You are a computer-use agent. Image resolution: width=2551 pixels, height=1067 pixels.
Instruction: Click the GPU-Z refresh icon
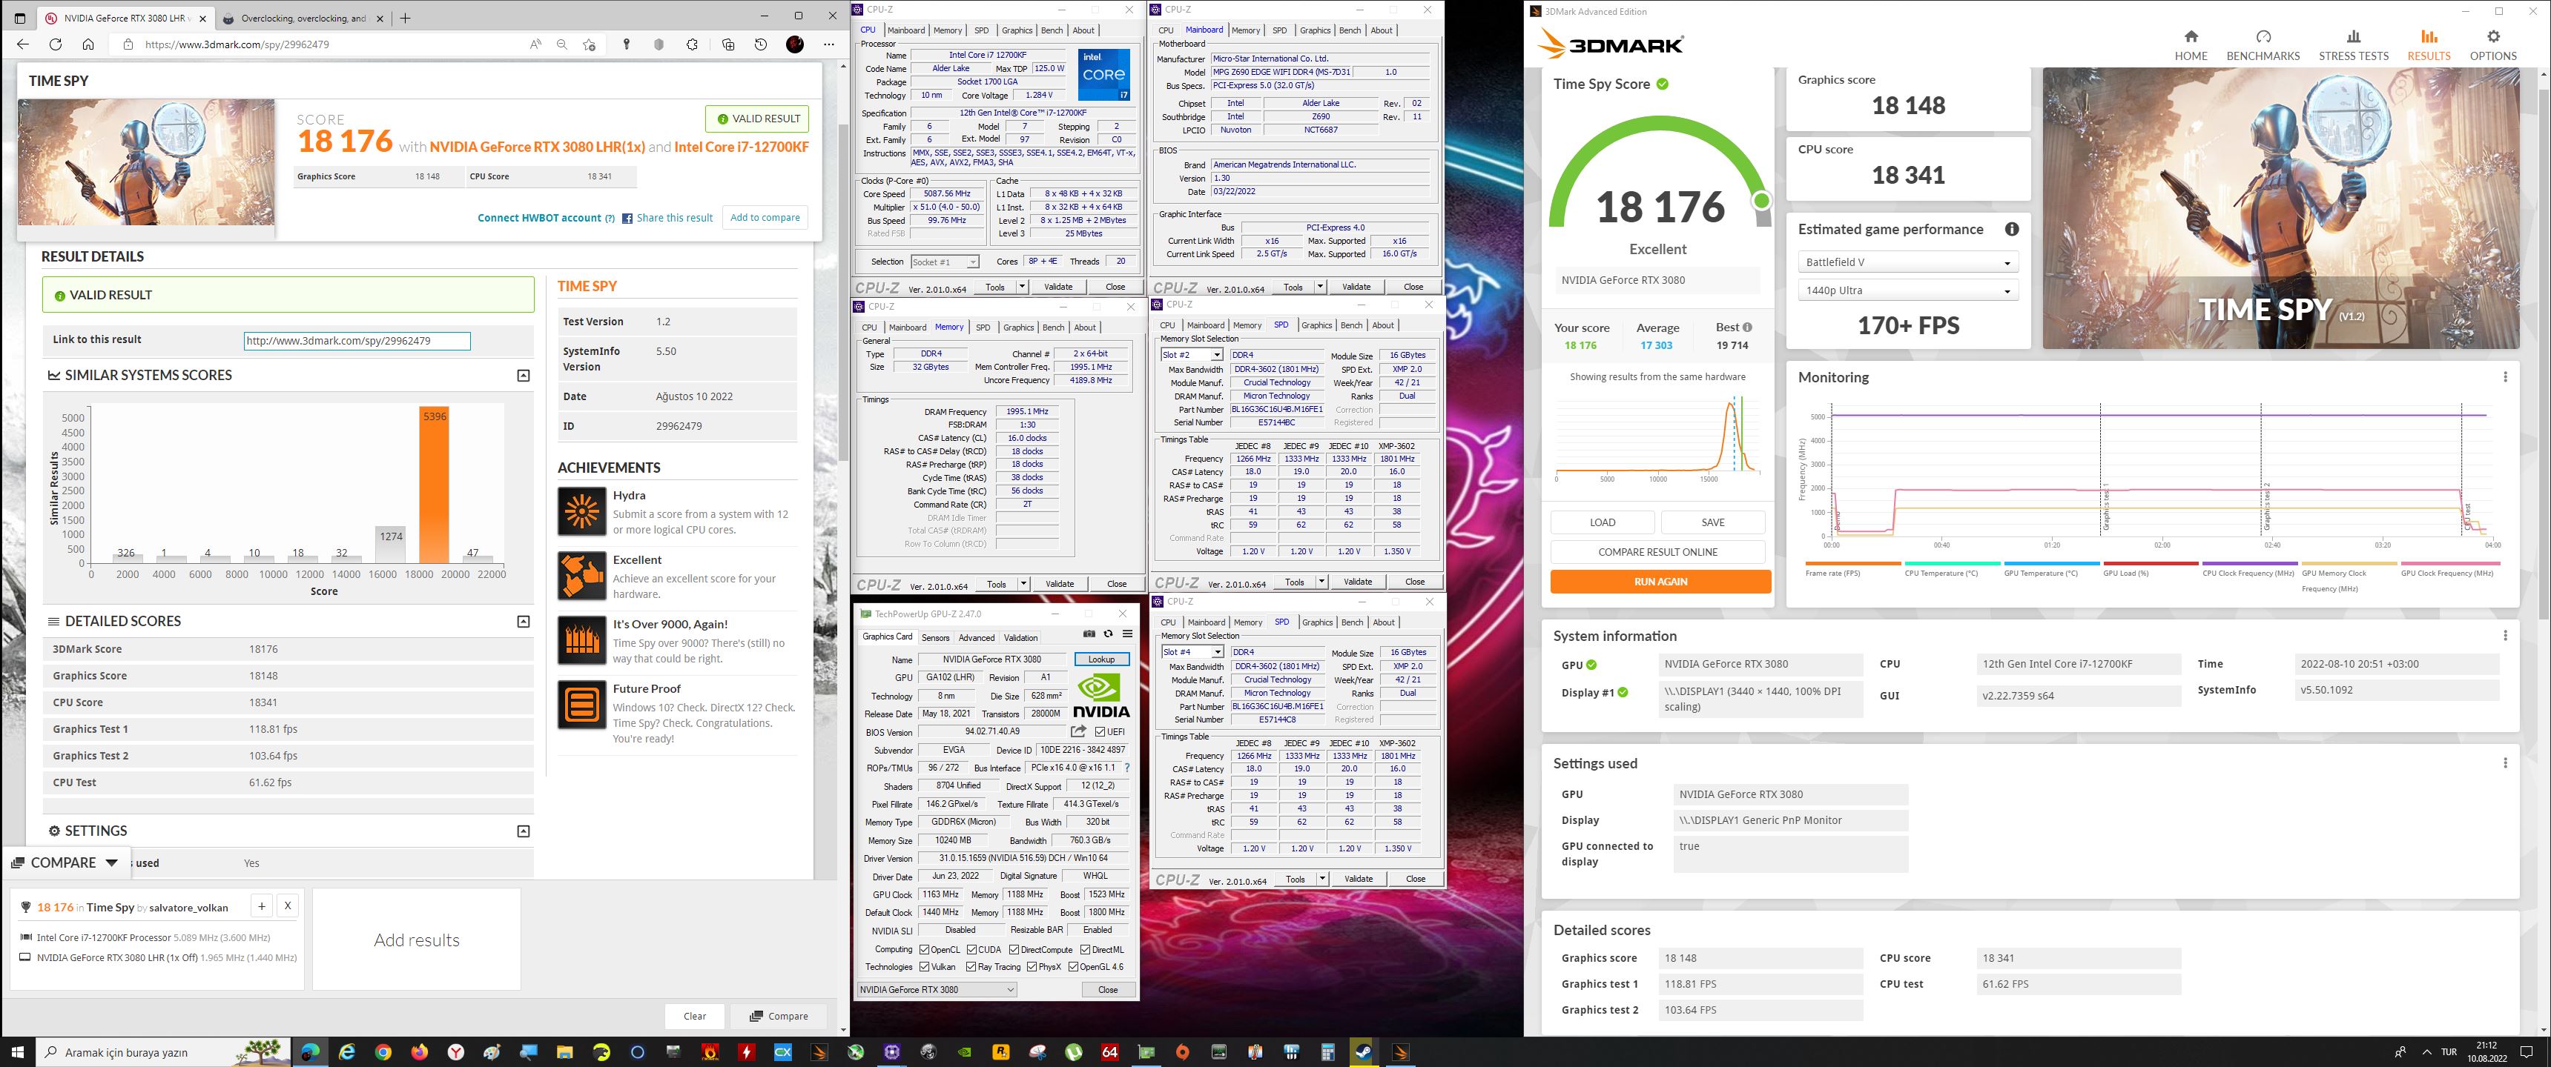pos(1108,634)
